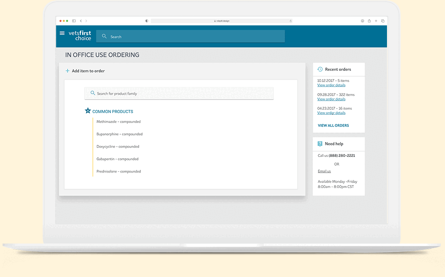Click the Search for product family field
The height and width of the screenshot is (277, 445).
[x=179, y=94]
